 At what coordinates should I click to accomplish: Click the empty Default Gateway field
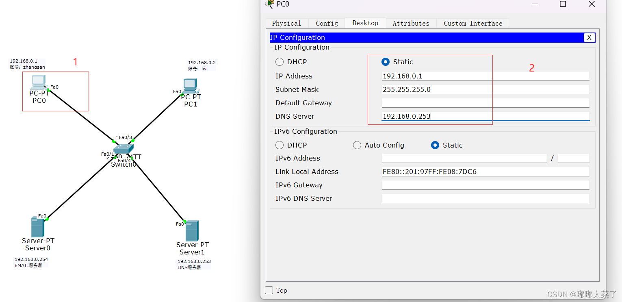485,103
